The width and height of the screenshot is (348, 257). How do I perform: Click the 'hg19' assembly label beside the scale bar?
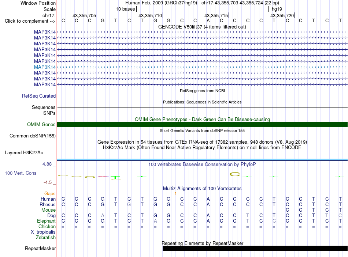pos(277,9)
